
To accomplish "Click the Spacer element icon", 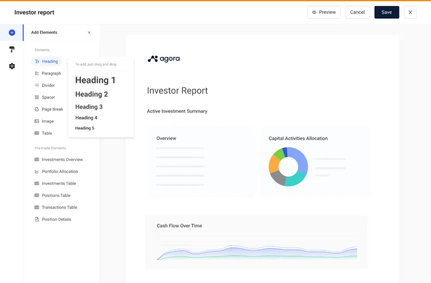I will click(x=37, y=97).
